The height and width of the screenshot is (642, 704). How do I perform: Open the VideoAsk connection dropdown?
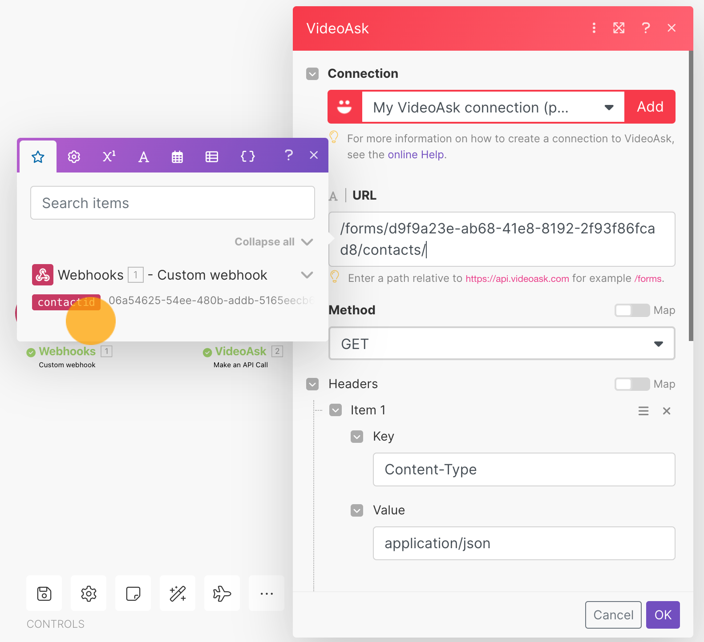pos(493,107)
